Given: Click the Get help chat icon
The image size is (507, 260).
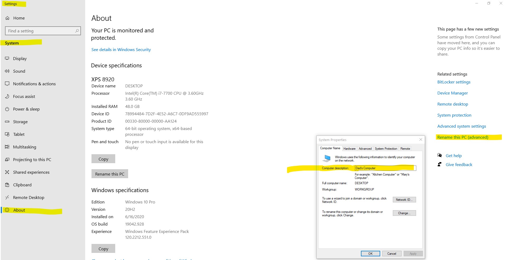Looking at the screenshot, I should [x=440, y=155].
